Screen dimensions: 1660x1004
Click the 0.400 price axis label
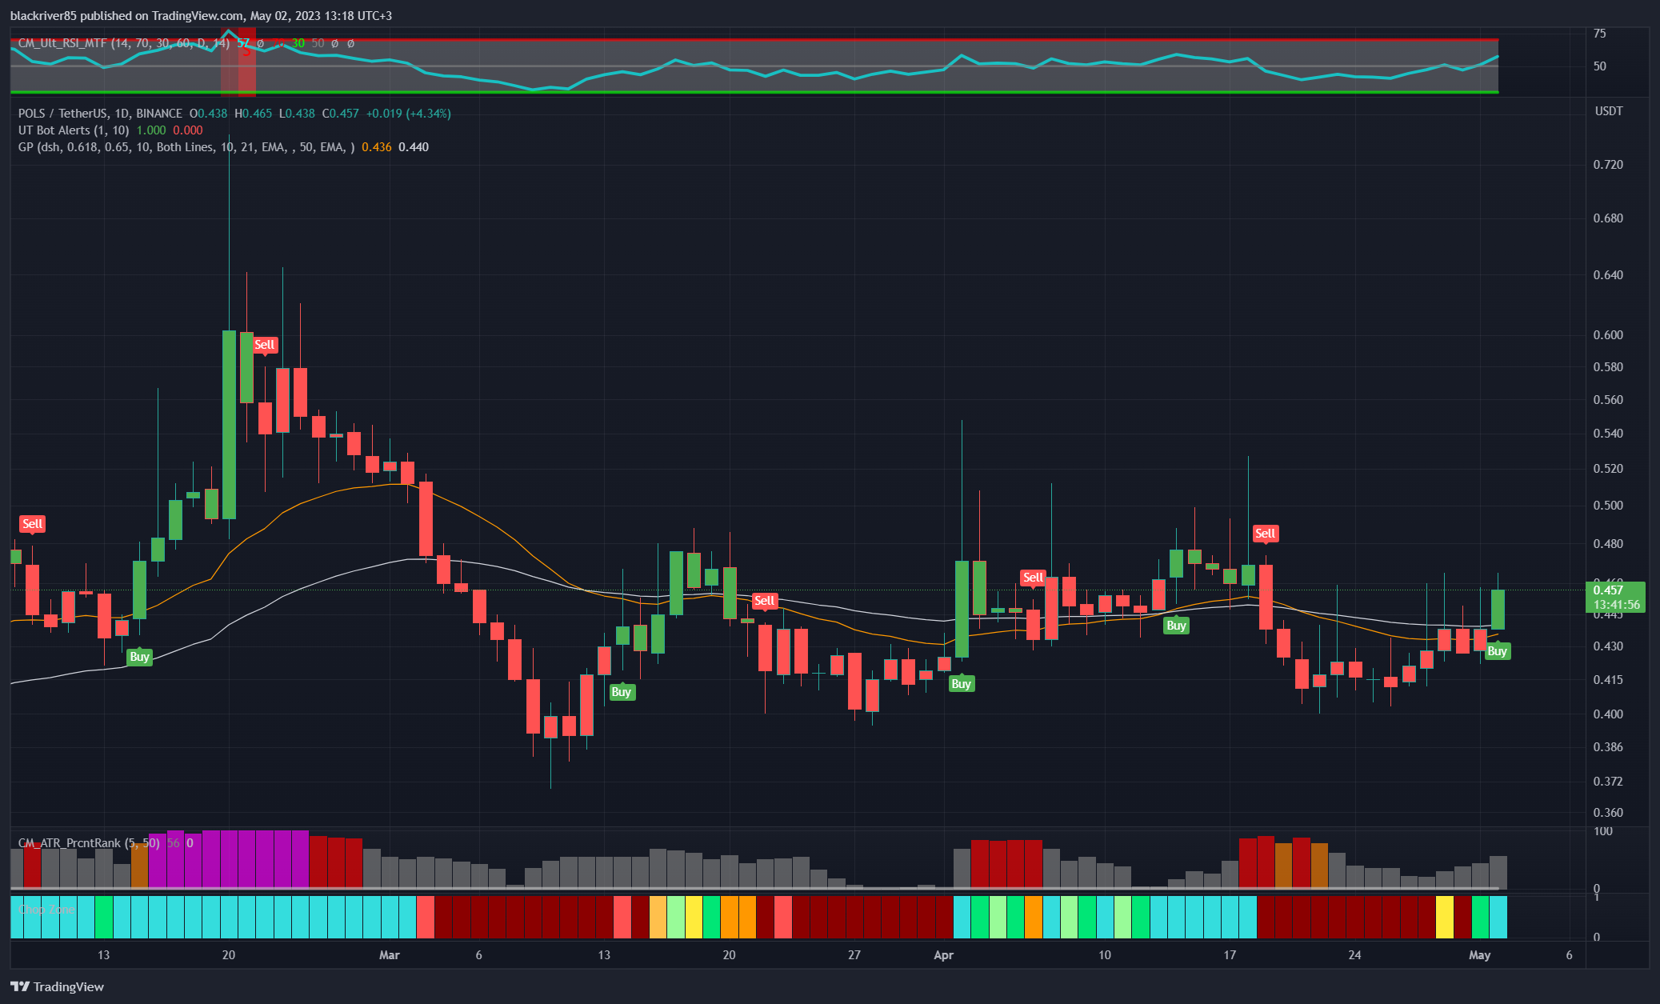click(1608, 714)
